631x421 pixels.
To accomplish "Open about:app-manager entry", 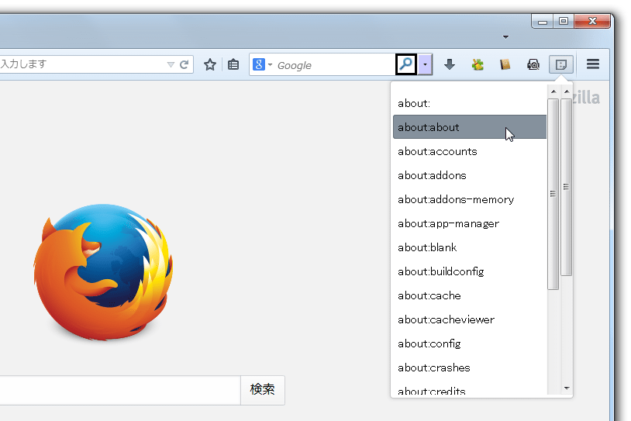I will click(469, 223).
